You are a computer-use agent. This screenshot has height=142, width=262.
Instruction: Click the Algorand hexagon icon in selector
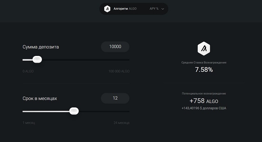pos(107,9)
